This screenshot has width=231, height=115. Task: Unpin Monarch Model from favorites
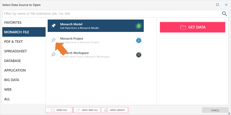tap(53, 26)
